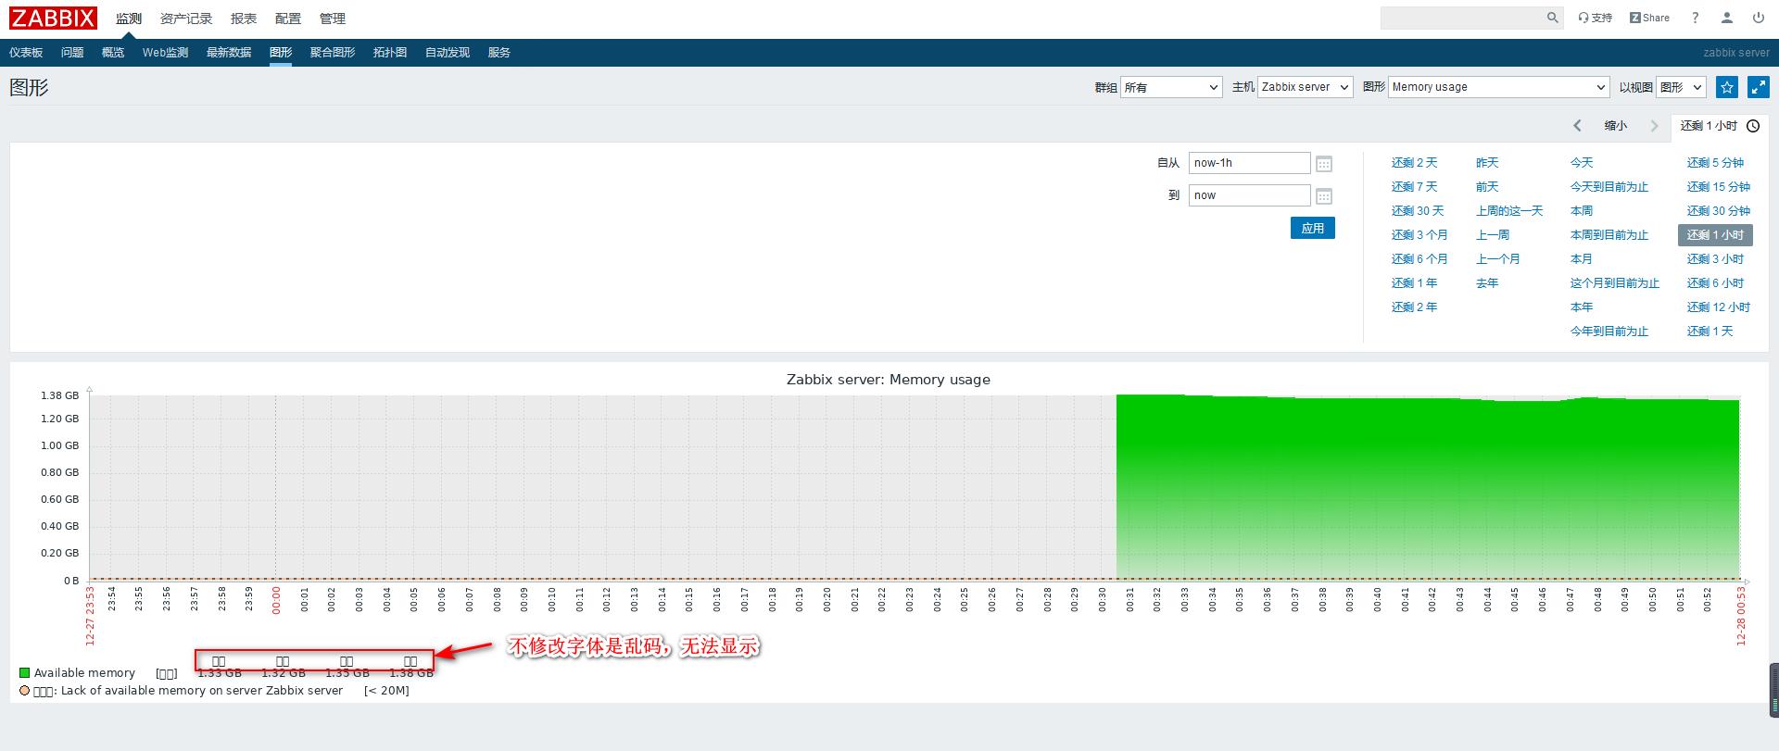Select 这个月到目前为止 time range
Viewport: 1779px width, 751px height.
(1615, 283)
